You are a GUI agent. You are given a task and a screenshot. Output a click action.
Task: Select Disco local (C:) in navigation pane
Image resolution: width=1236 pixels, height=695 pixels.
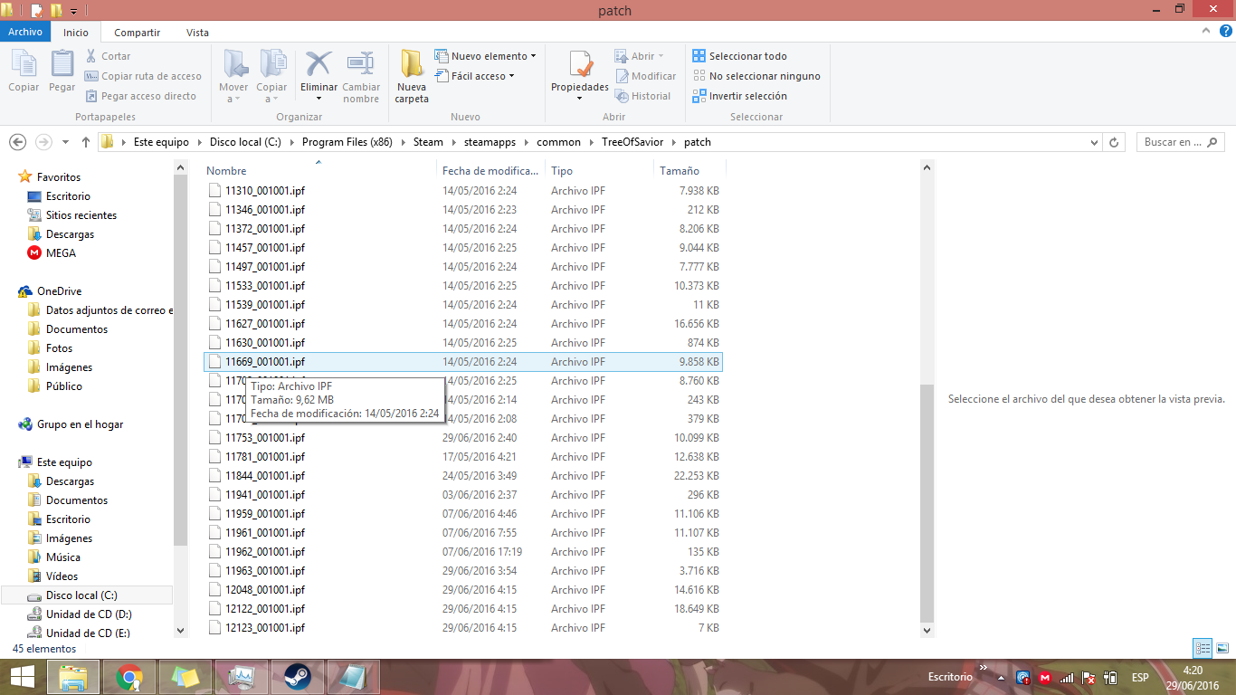(81, 595)
